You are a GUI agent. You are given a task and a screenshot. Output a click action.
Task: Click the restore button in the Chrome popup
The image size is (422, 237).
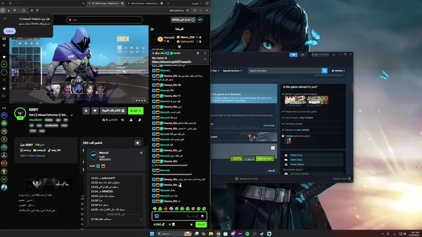(10, 31)
